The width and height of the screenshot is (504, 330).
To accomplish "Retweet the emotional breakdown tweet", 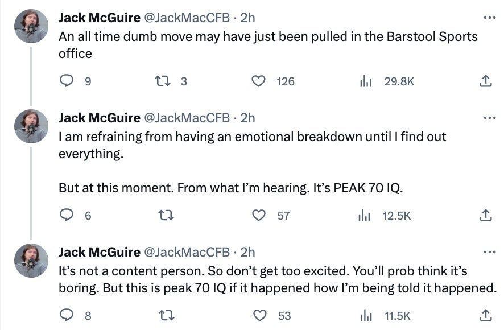I will click(x=162, y=215).
